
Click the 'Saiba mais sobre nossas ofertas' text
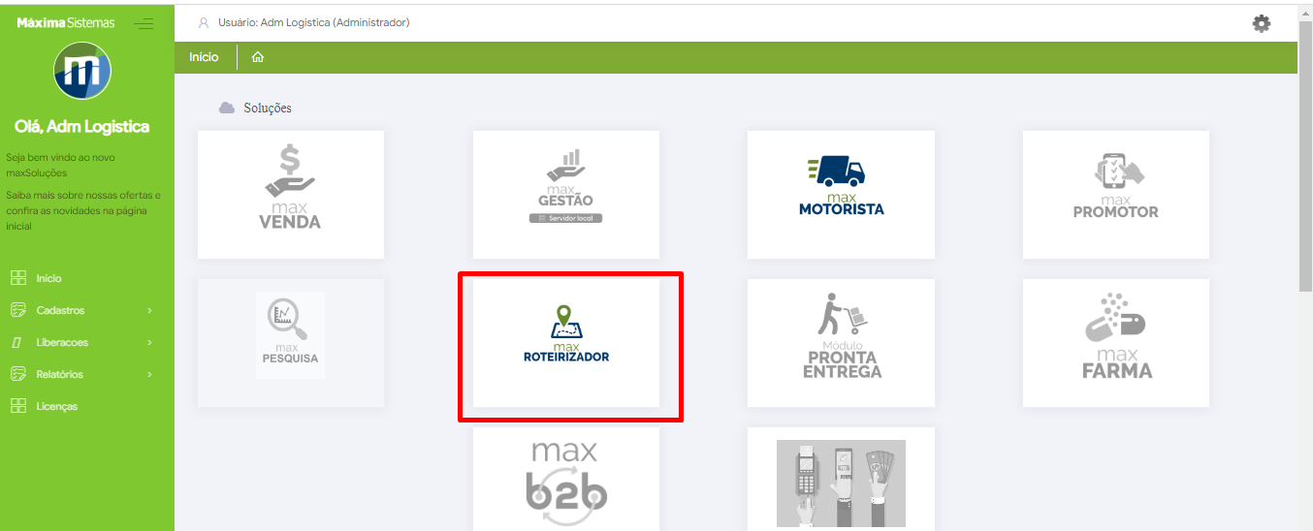tap(83, 210)
